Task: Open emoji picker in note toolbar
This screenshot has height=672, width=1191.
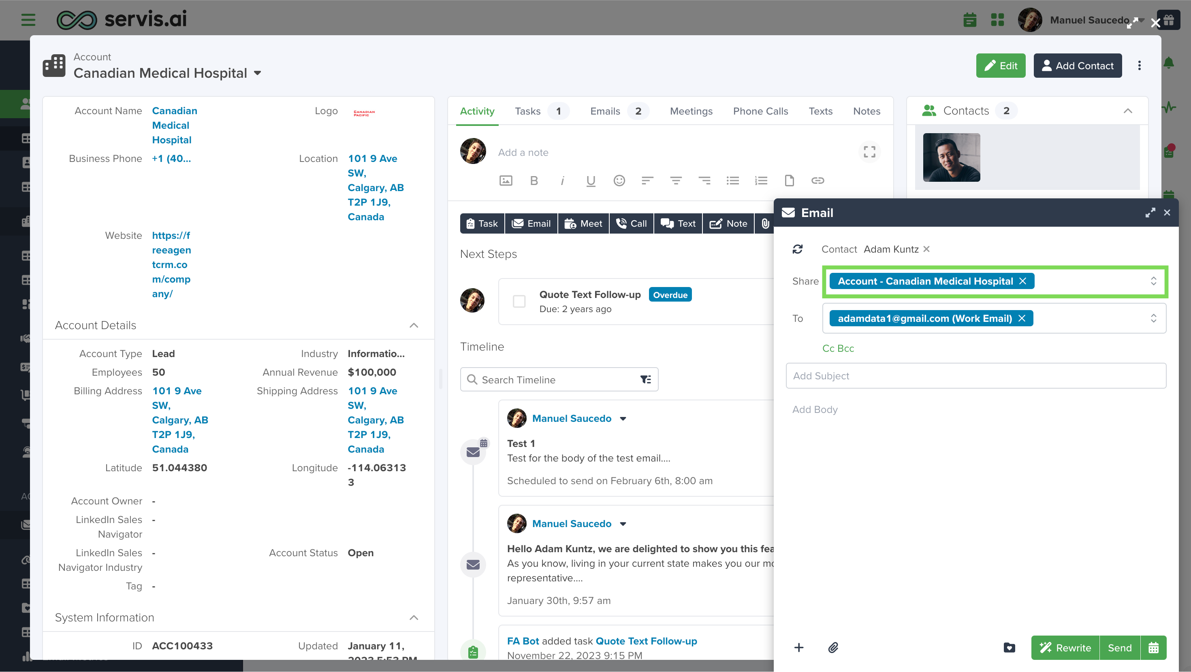Action: coord(619,181)
